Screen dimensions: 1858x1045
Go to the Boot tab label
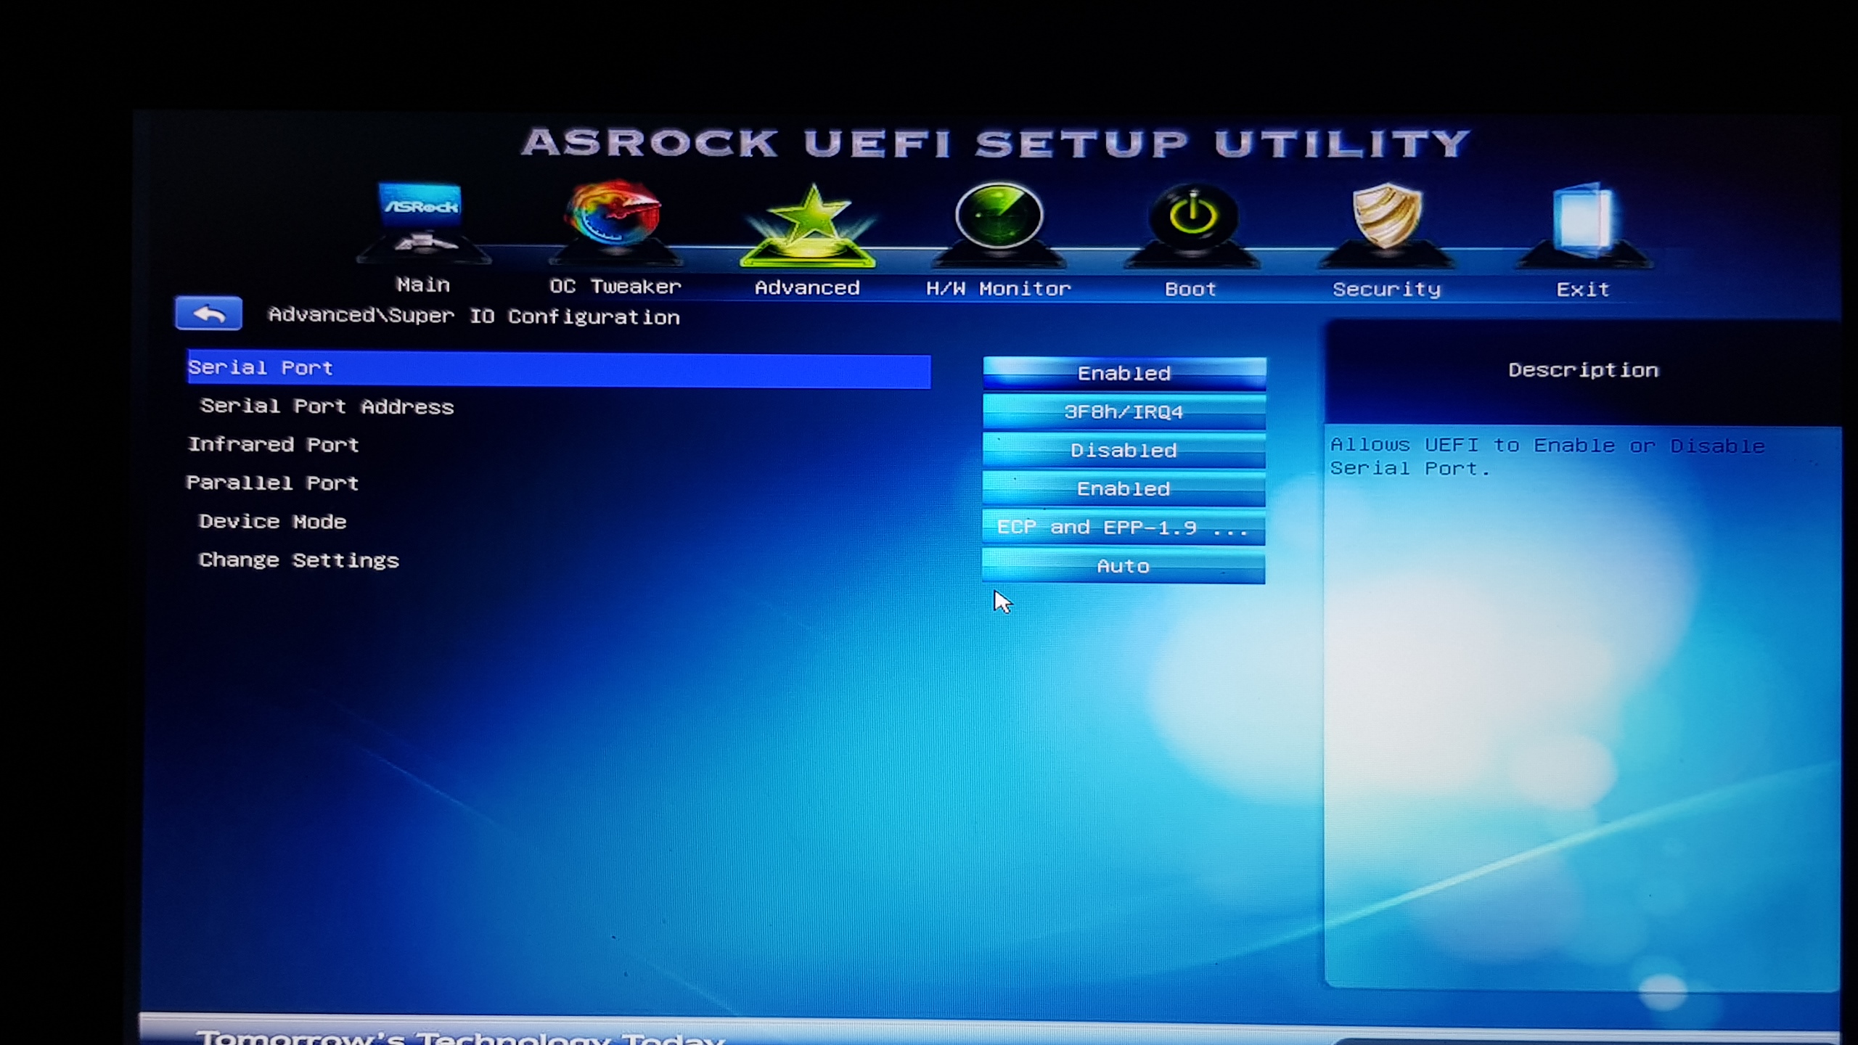coord(1190,290)
